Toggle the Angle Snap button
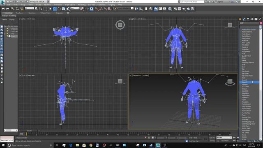The image size is (263, 148). 101,9
